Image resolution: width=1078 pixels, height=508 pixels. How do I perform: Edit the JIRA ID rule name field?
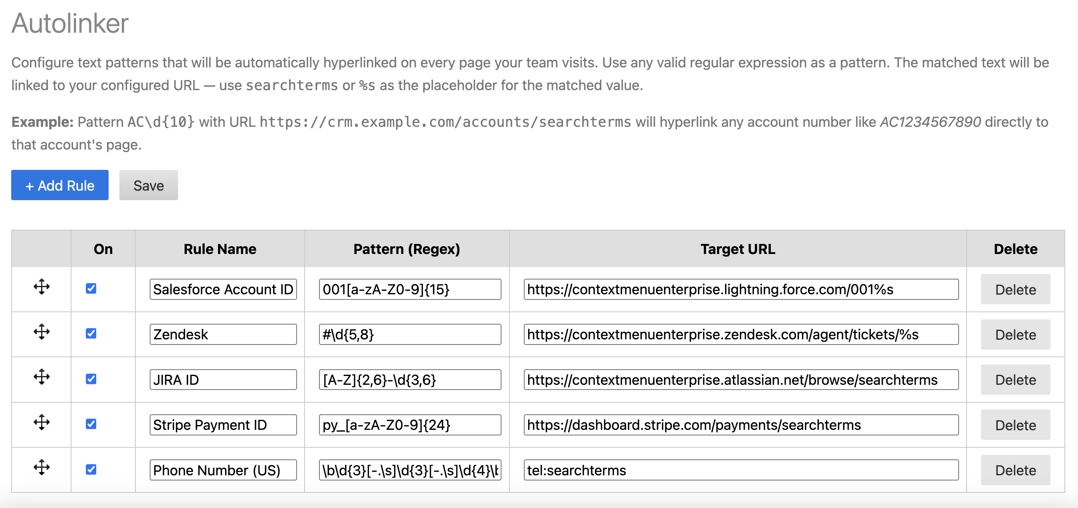click(223, 380)
